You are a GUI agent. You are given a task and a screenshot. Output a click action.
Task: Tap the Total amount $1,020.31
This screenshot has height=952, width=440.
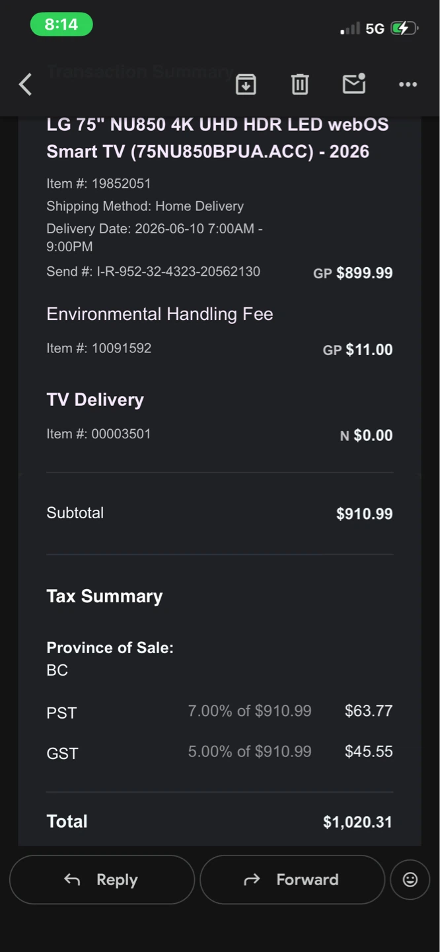(357, 822)
